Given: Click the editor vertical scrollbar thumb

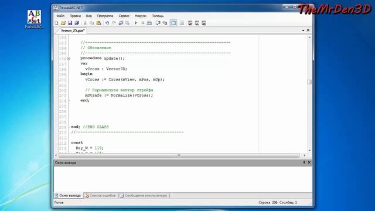Looking at the screenshot, I should click(x=309, y=82).
